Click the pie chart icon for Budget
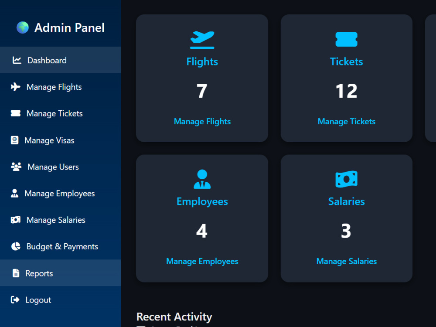436x327 pixels. pyautogui.click(x=16, y=246)
